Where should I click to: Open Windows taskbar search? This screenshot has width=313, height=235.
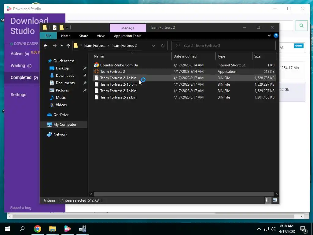coord(22,229)
